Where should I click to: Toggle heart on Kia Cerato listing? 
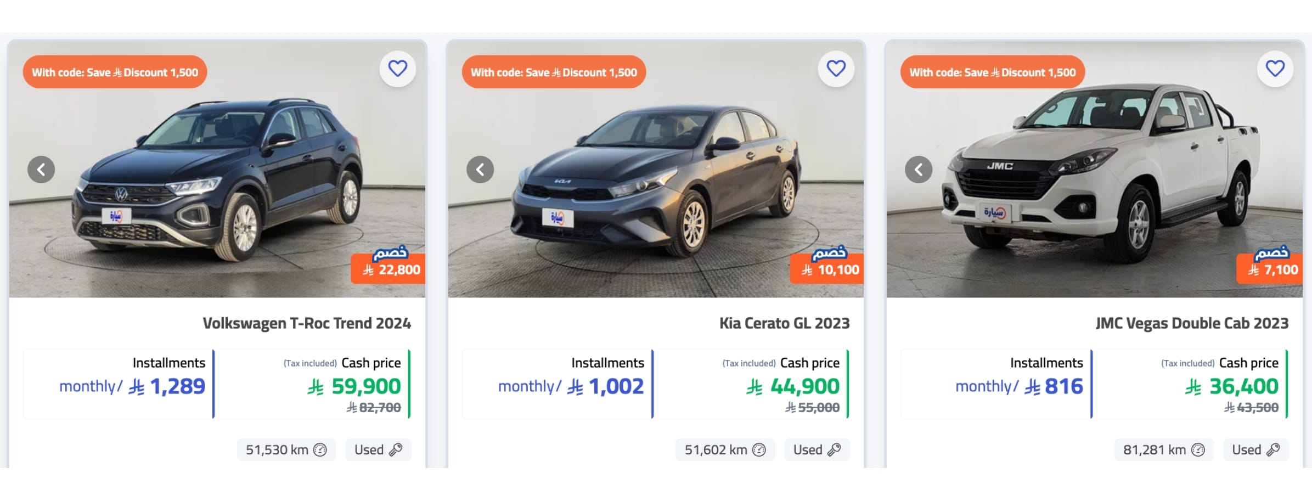(x=836, y=69)
